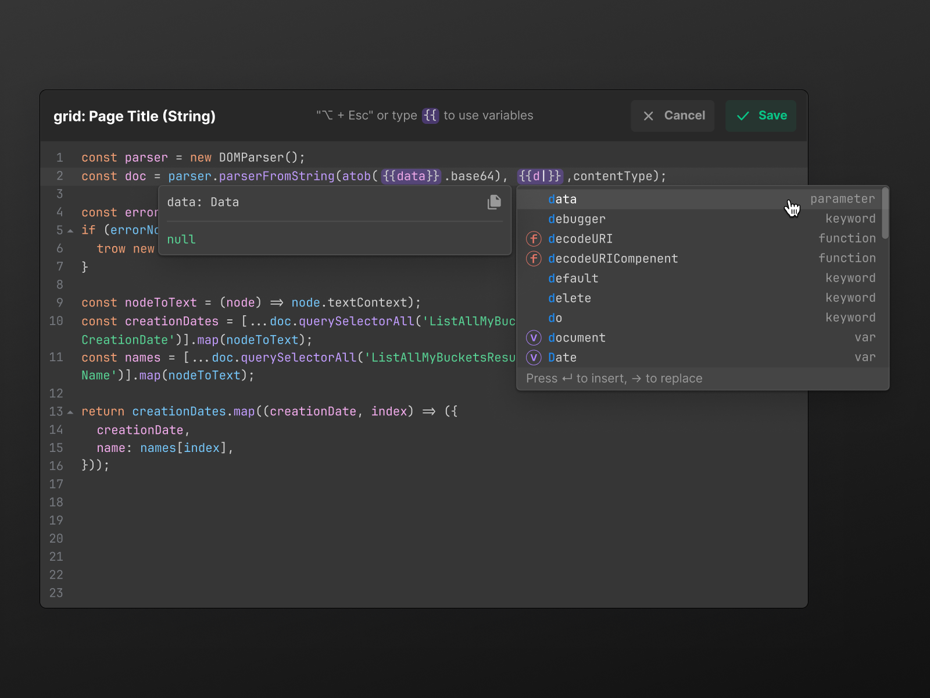Image resolution: width=930 pixels, height=698 pixels.
Task: Click 'trow new' on line 6
Action: pos(126,249)
